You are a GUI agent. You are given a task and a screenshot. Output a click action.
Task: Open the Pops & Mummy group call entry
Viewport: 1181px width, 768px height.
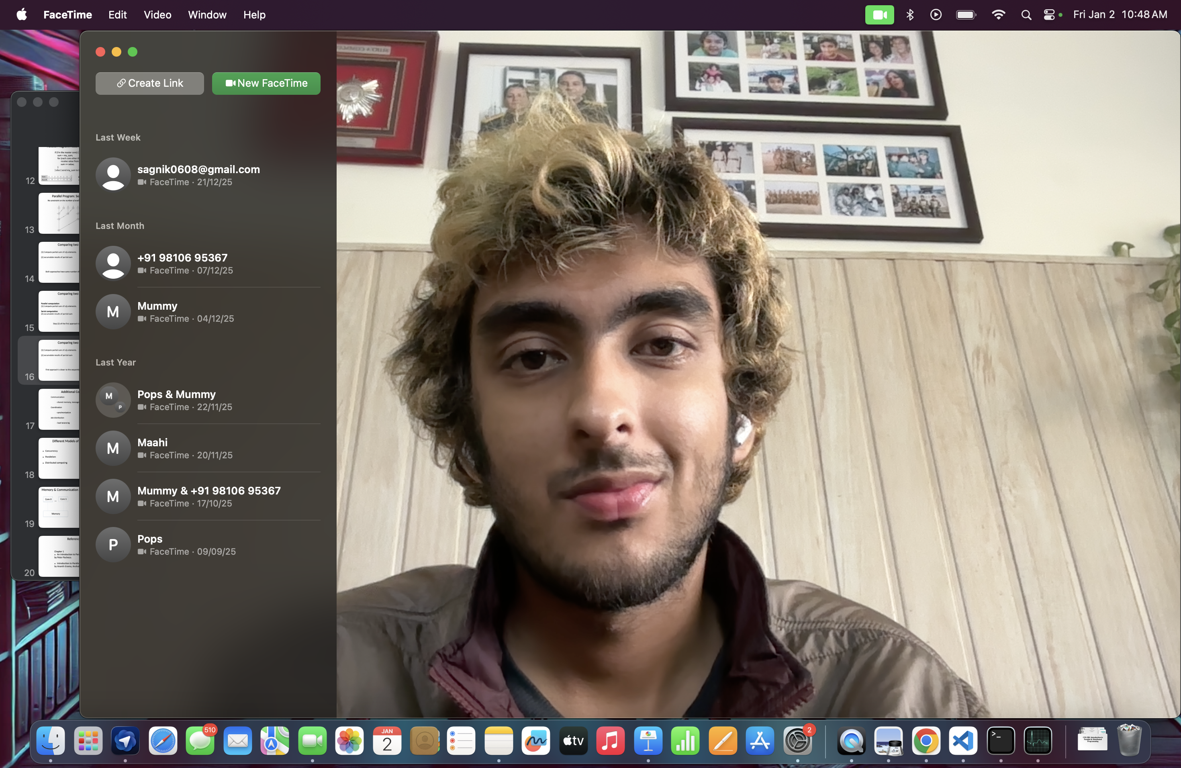pos(208,400)
